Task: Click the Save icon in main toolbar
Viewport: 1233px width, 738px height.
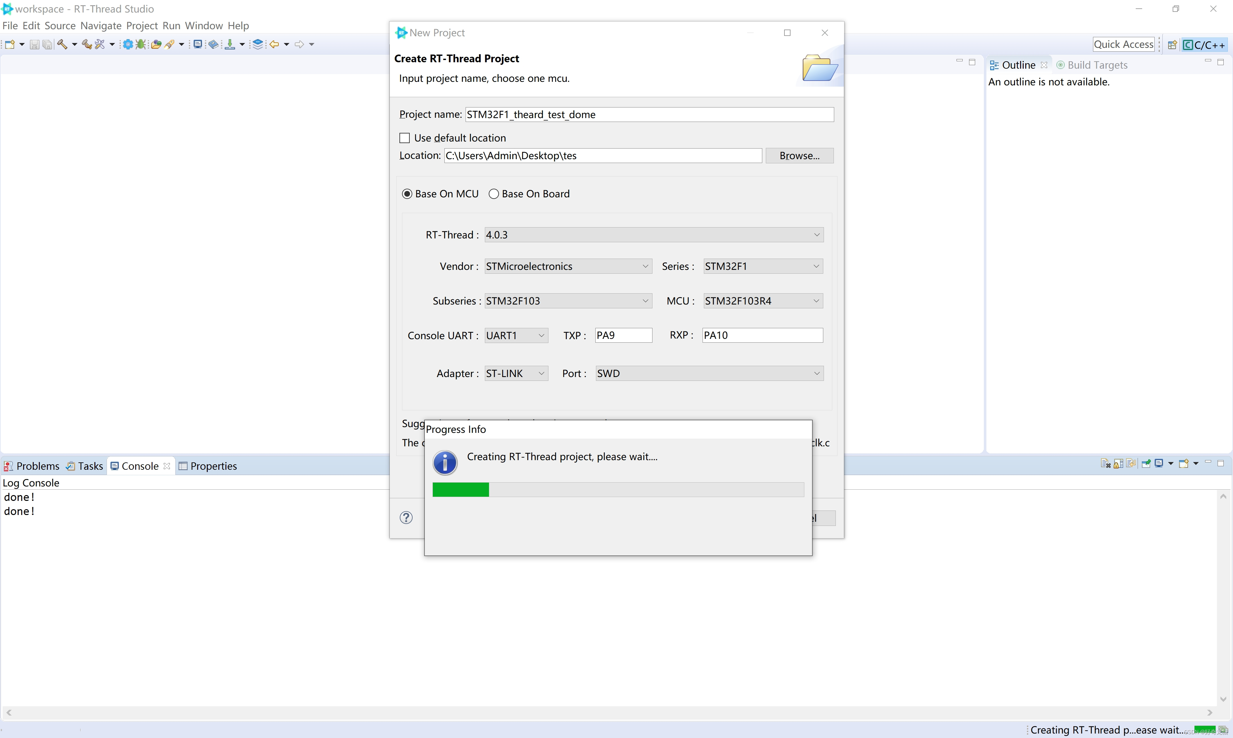Action: point(34,45)
